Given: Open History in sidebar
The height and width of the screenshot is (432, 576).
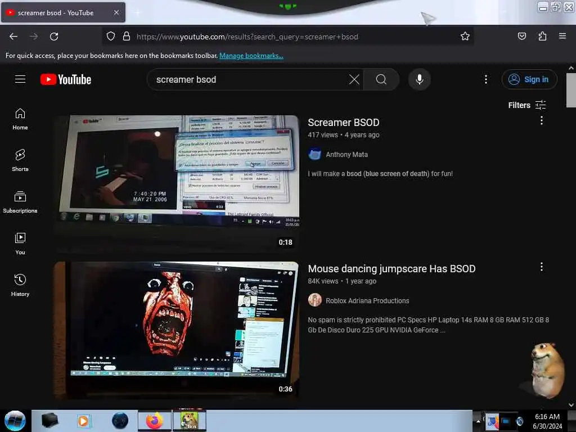Looking at the screenshot, I should pos(20,285).
